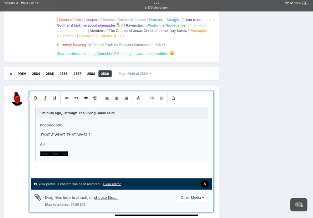Click the quote header 'Through The Living Glass said'
Viewport: 313px width, 218px height.
pos(77,113)
